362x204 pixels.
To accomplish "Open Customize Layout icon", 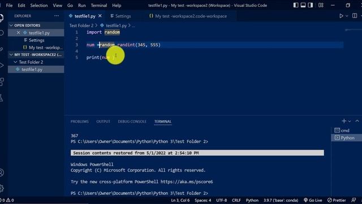I will click(x=321, y=5).
